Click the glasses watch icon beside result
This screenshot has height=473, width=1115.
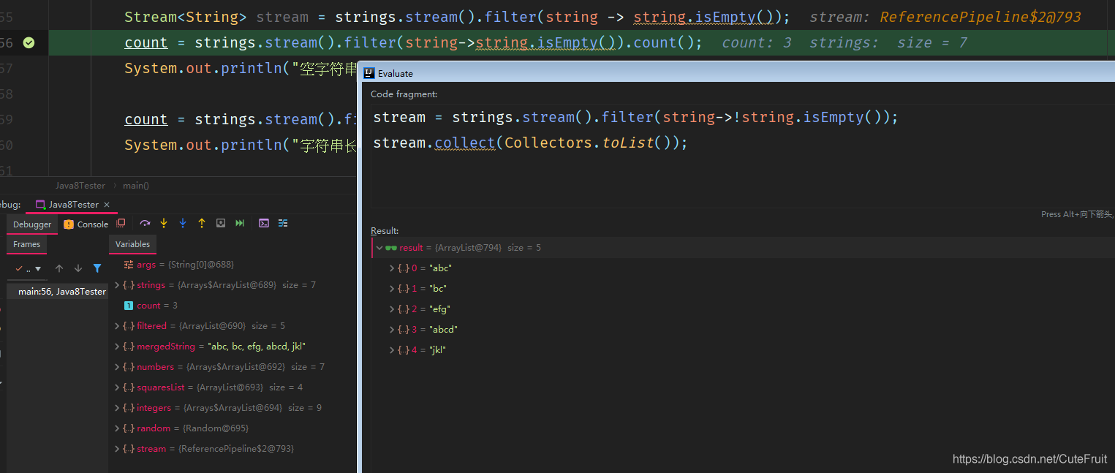click(x=391, y=248)
